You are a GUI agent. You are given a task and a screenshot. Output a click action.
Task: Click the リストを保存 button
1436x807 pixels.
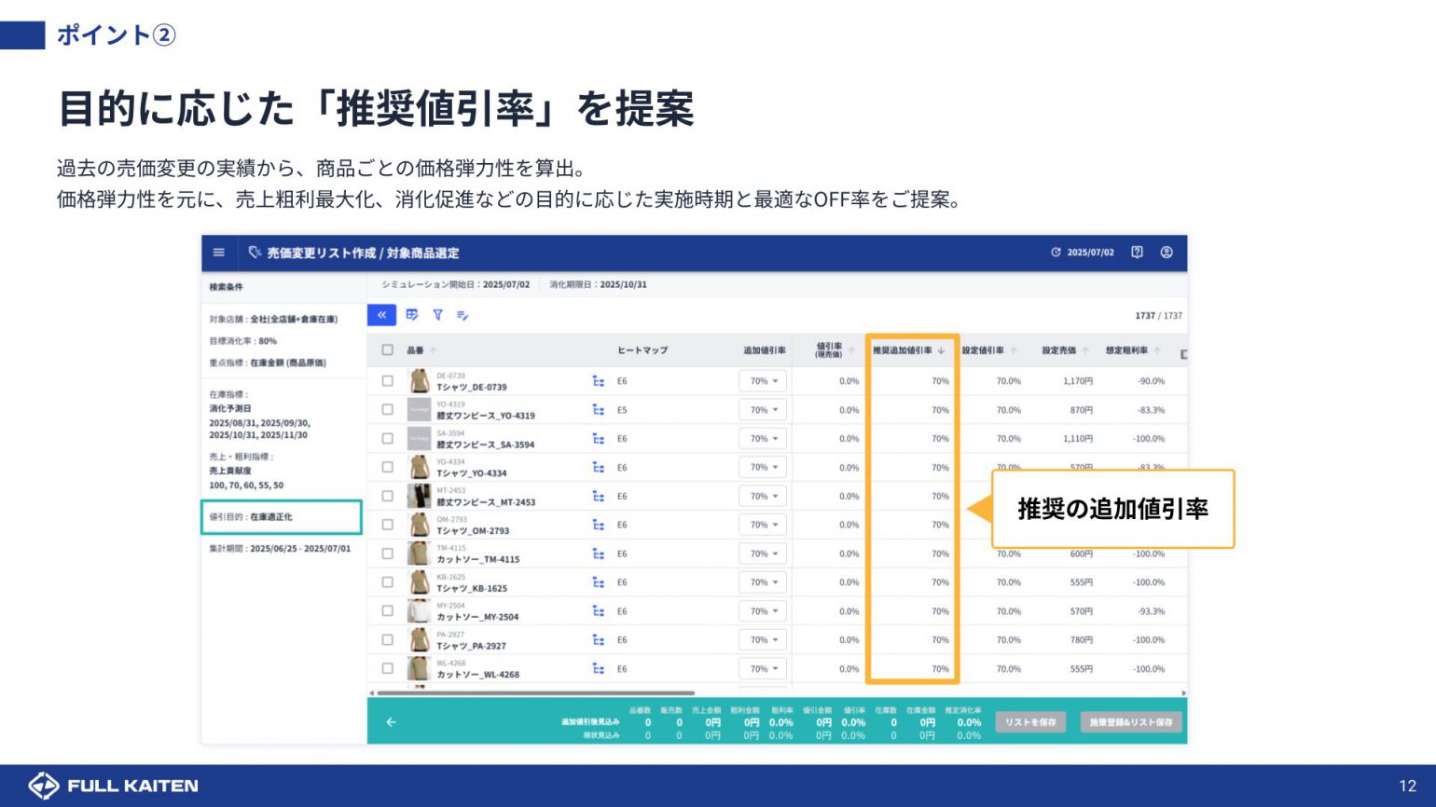pos(1030,722)
